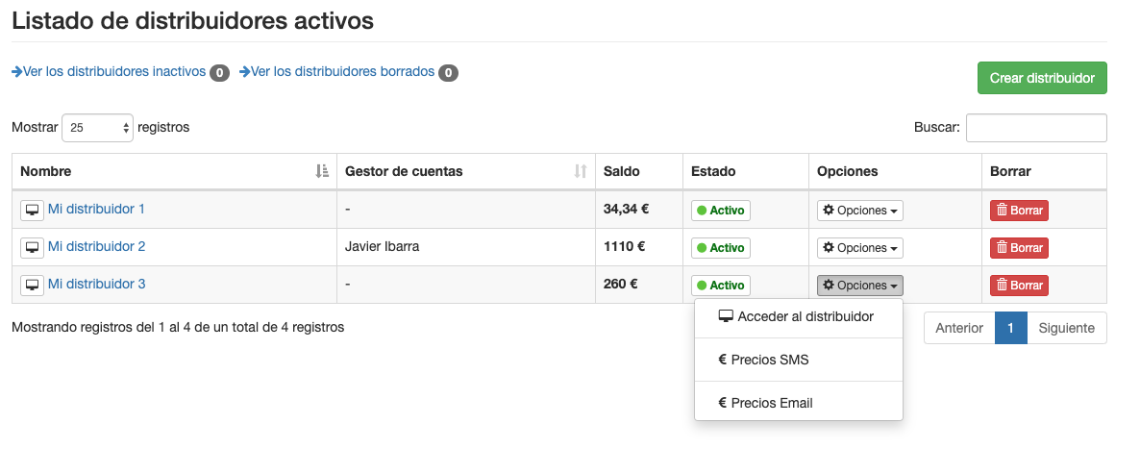This screenshot has width=1140, height=449.
Task: Click monitor icon beside Mi distribuidor 3
Action: click(x=33, y=285)
